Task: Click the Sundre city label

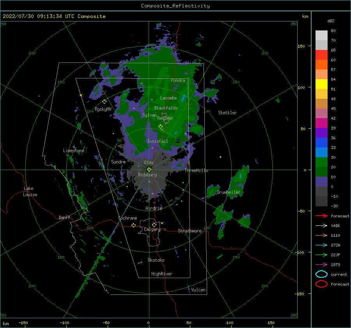Action: [x=118, y=161]
